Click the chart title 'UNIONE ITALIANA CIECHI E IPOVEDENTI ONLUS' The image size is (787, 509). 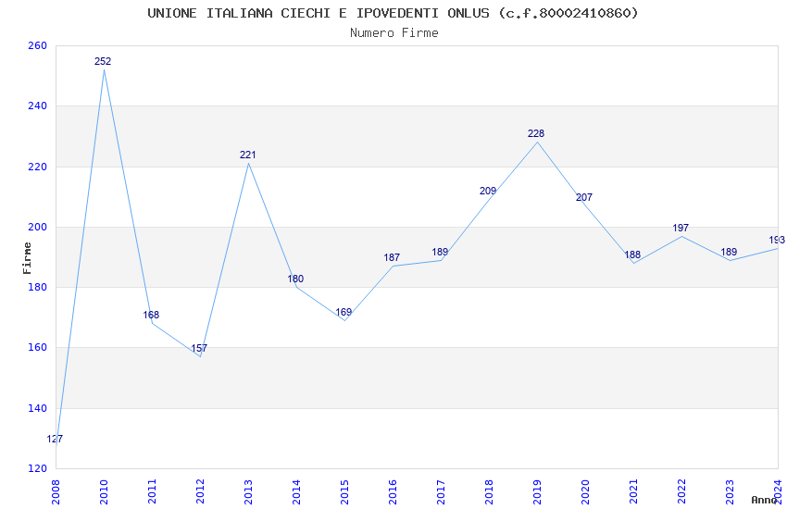[319, 13]
